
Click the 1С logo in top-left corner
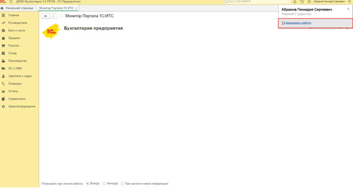(x=3, y=1)
